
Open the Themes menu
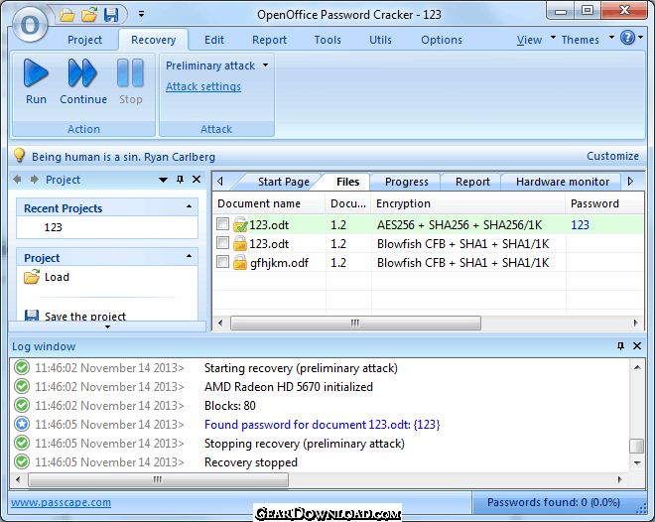(580, 40)
